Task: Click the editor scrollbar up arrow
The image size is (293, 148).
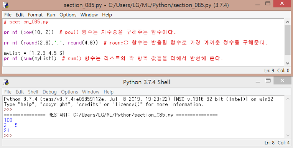Action: (x=288, y=22)
